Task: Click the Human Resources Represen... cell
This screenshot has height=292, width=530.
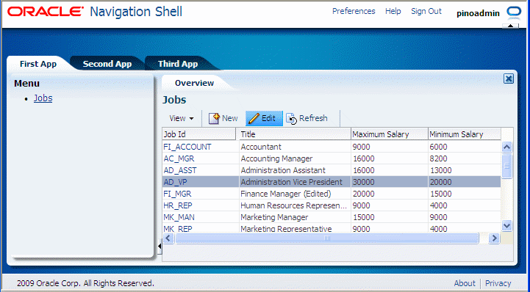Action: tap(295, 205)
